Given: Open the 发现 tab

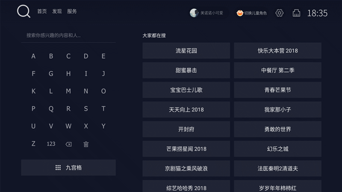Looking at the screenshot, I should [57, 12].
